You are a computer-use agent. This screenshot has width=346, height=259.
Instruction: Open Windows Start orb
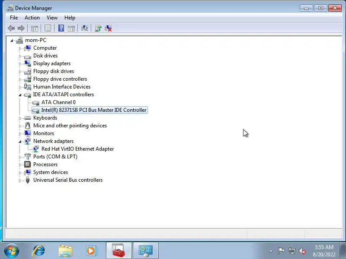tap(12, 250)
